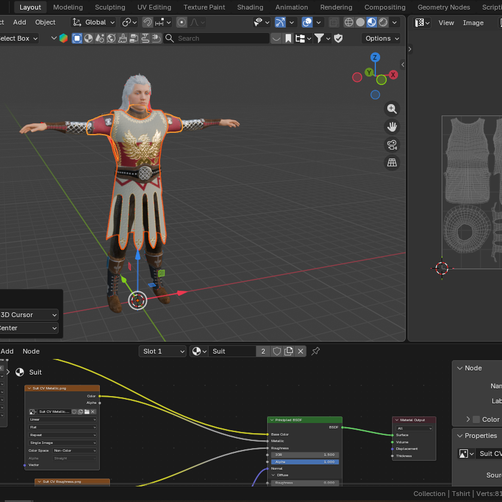502x502 pixels.
Task: Open the Image menu in image editor
Action: click(473, 23)
